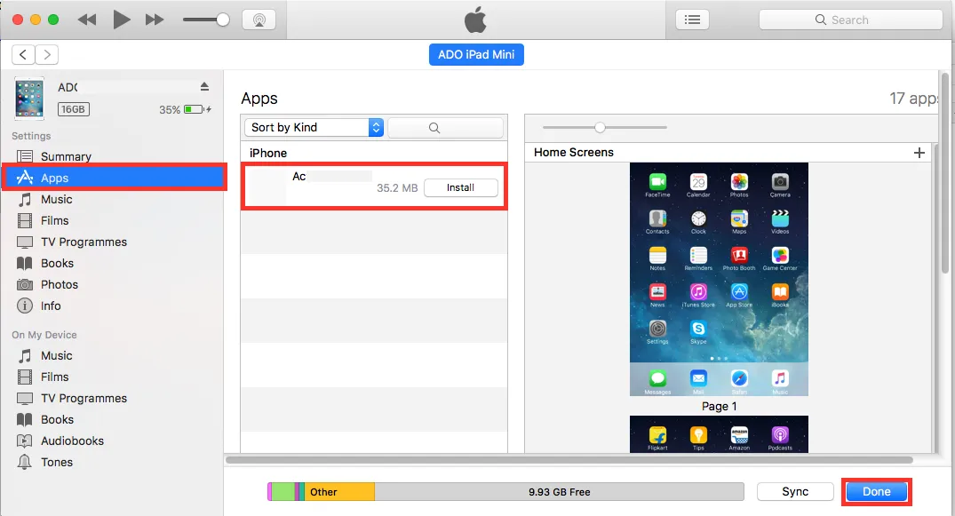
Task: Eject the iPad device
Action: pos(204,87)
